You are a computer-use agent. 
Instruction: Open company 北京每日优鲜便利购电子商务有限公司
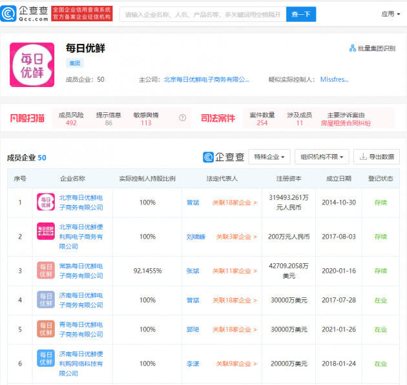81,237
